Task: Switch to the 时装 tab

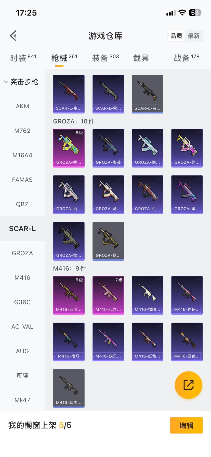Action: [23, 58]
